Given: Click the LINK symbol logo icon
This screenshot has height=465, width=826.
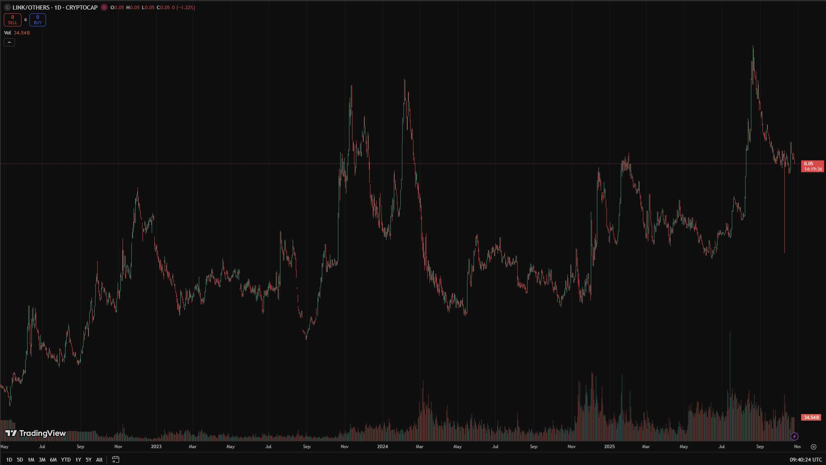Looking at the screenshot, I should 7,7.
